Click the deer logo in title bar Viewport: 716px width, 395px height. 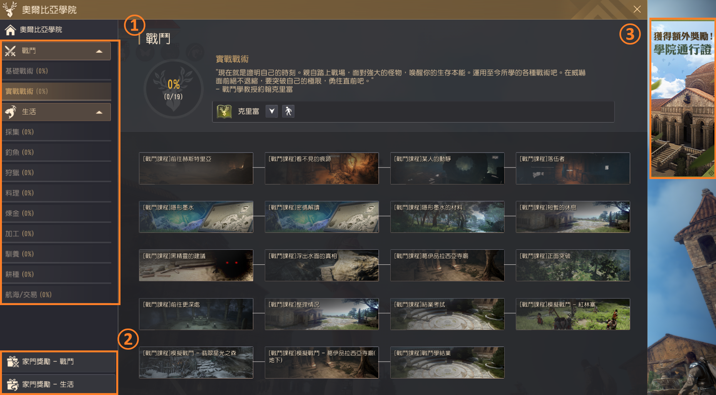point(10,9)
